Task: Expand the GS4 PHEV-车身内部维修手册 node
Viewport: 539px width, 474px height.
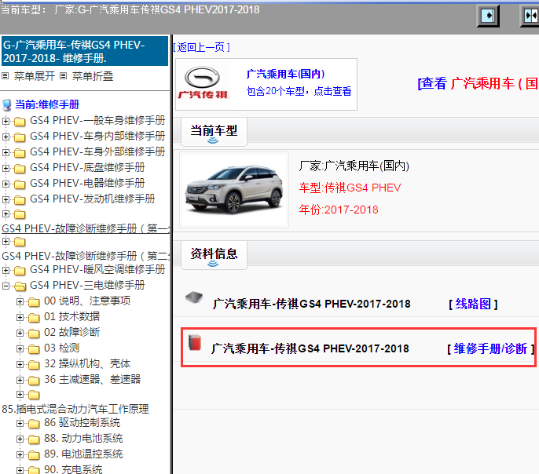Action: (5, 137)
